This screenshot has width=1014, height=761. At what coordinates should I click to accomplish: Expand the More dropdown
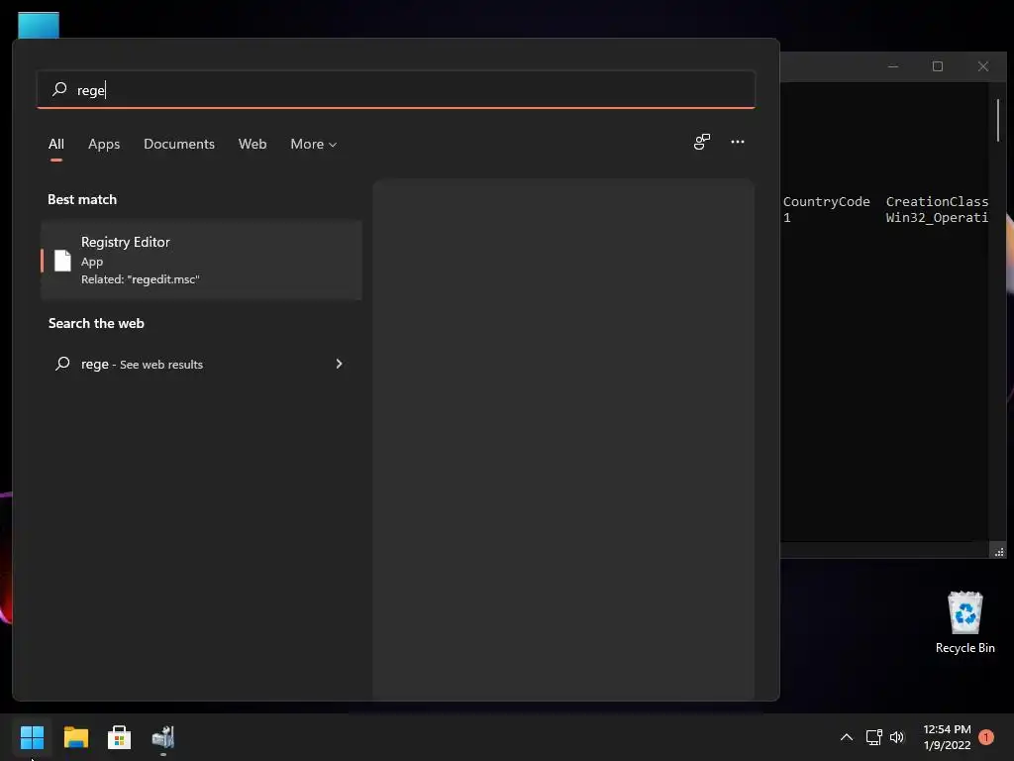click(x=314, y=144)
